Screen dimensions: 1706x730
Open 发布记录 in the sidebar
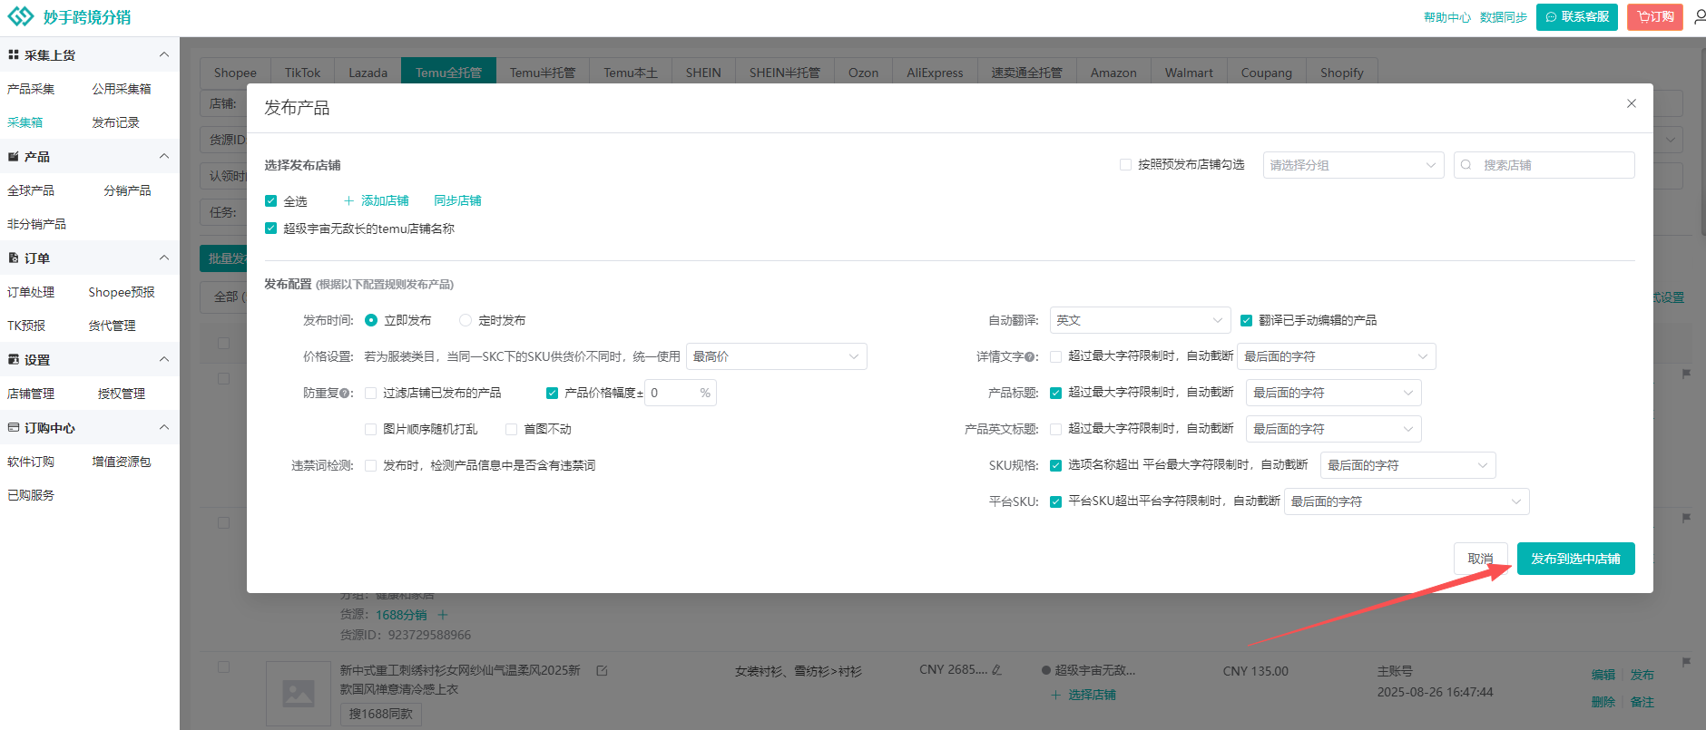(115, 122)
